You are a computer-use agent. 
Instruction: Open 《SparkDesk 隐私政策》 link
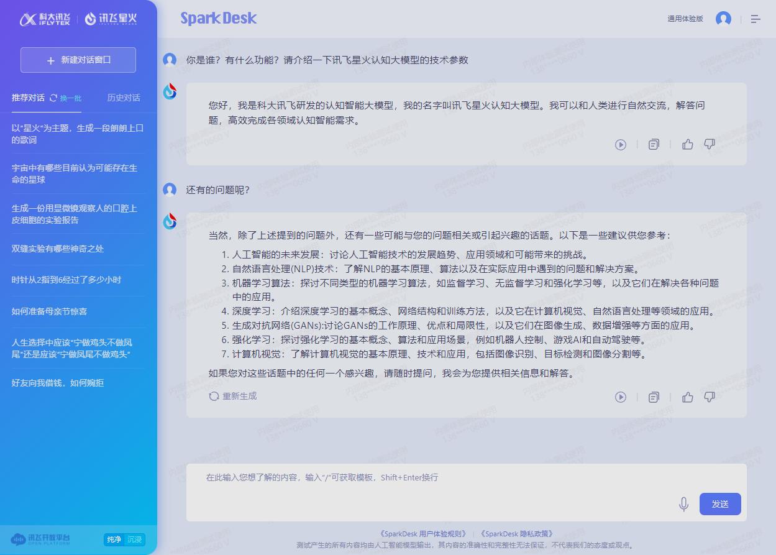(x=516, y=534)
